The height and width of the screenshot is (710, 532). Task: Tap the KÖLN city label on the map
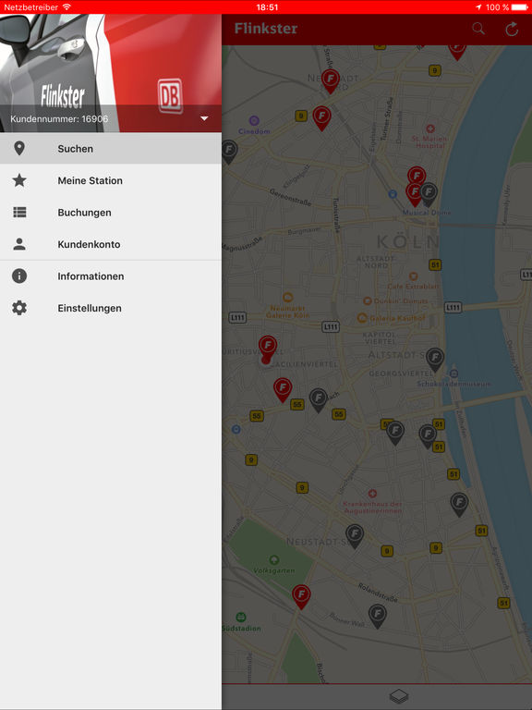408,241
